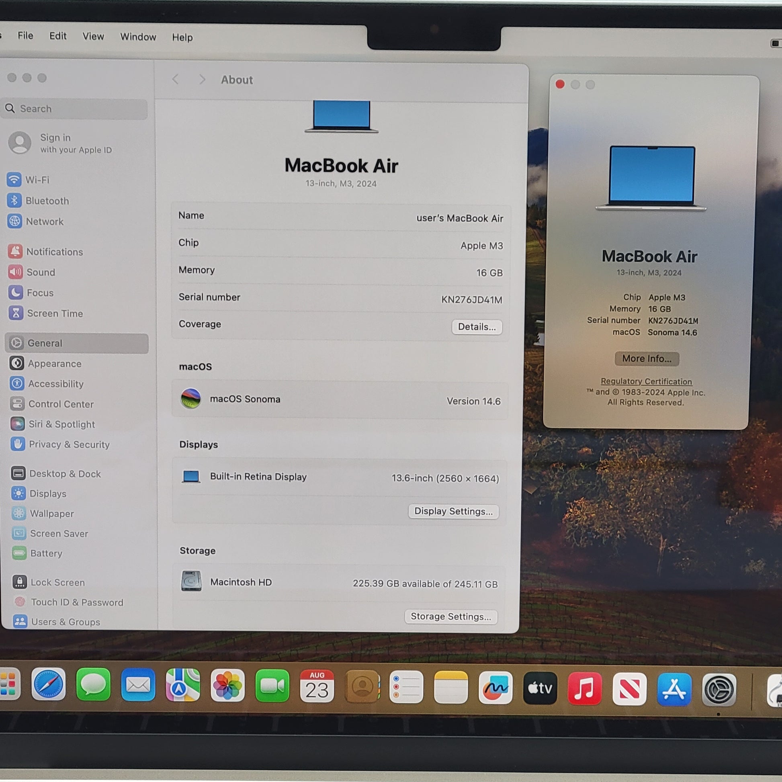This screenshot has height=782, width=782.
Task: Open Sound settings in sidebar
Action: pyautogui.click(x=32, y=272)
